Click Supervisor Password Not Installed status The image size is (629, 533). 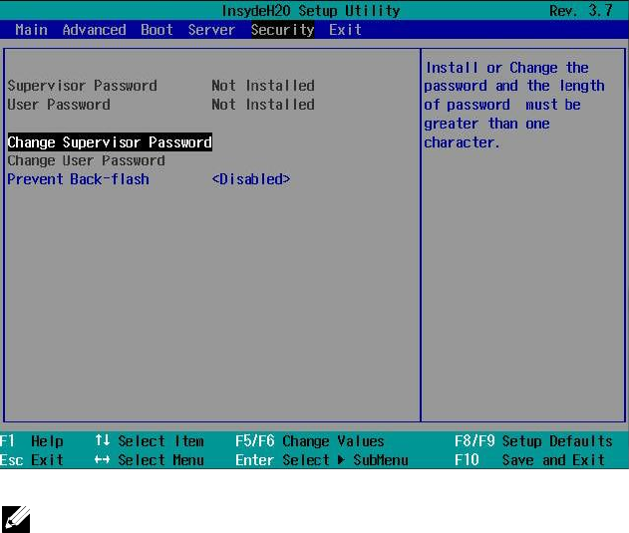click(x=263, y=86)
